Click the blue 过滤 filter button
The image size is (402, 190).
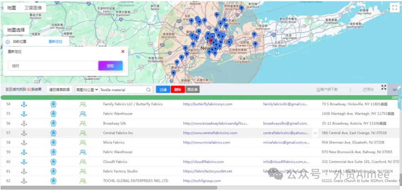point(163,90)
